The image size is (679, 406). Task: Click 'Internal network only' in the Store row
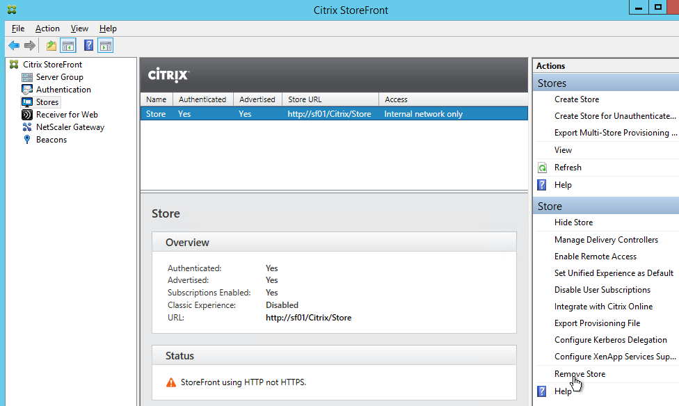[x=424, y=114]
